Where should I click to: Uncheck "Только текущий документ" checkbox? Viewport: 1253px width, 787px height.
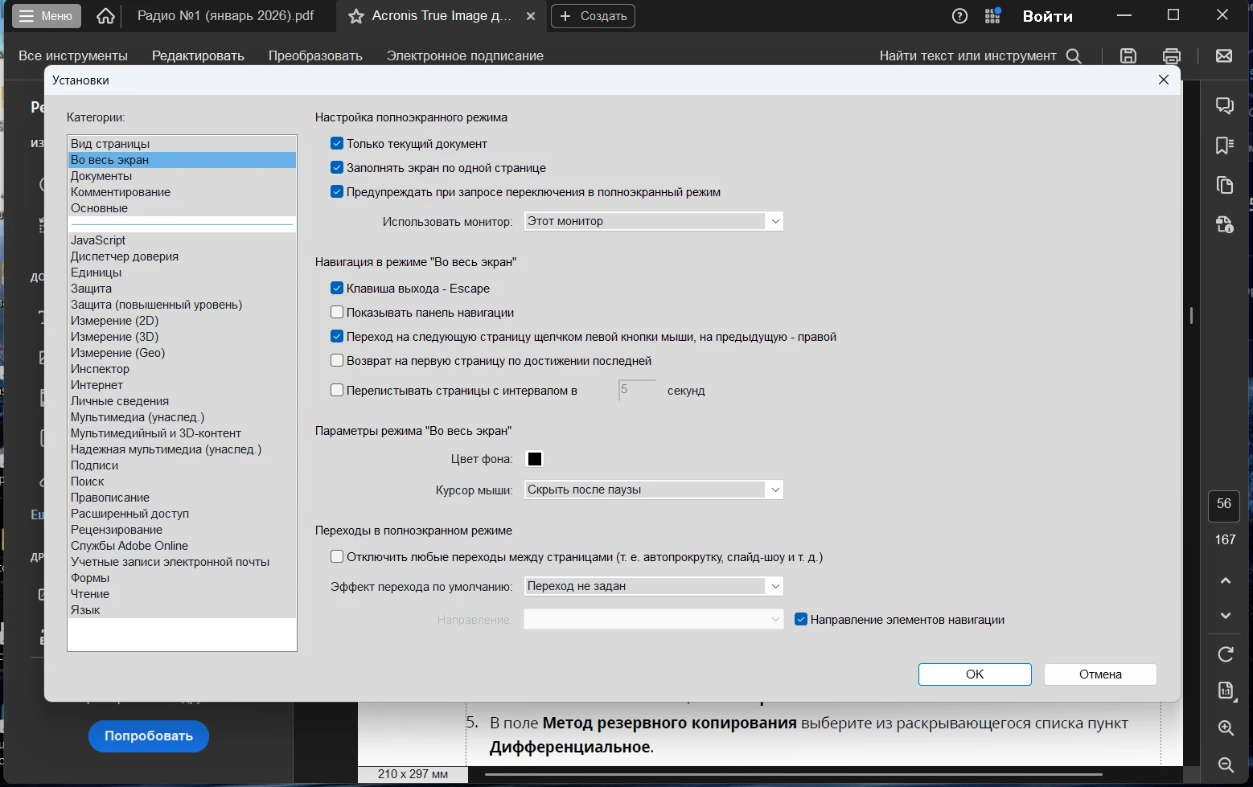338,144
